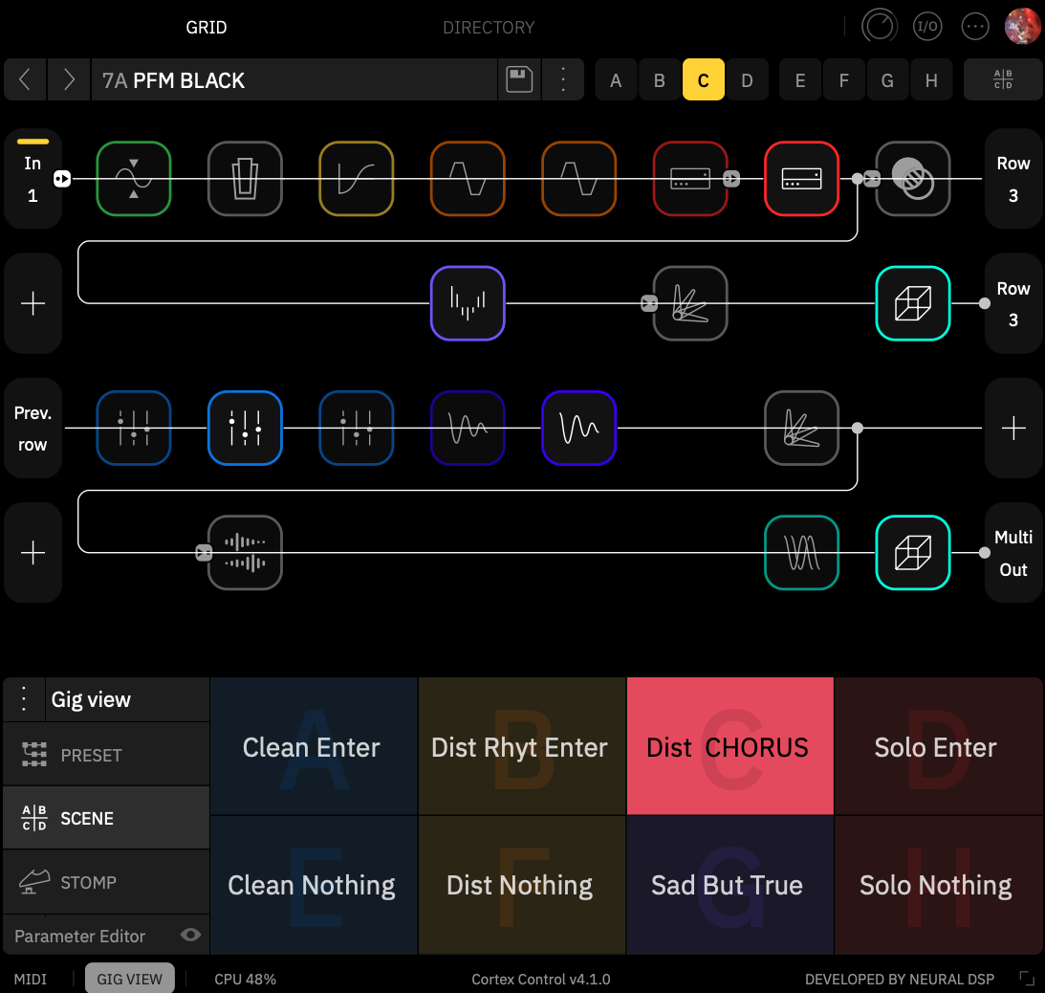
Task: Switch to scene B button
Action: click(659, 80)
